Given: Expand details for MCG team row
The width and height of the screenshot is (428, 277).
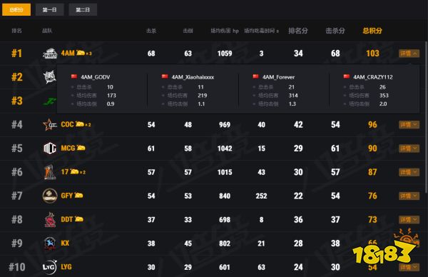Looking at the screenshot, I should pos(409,148).
